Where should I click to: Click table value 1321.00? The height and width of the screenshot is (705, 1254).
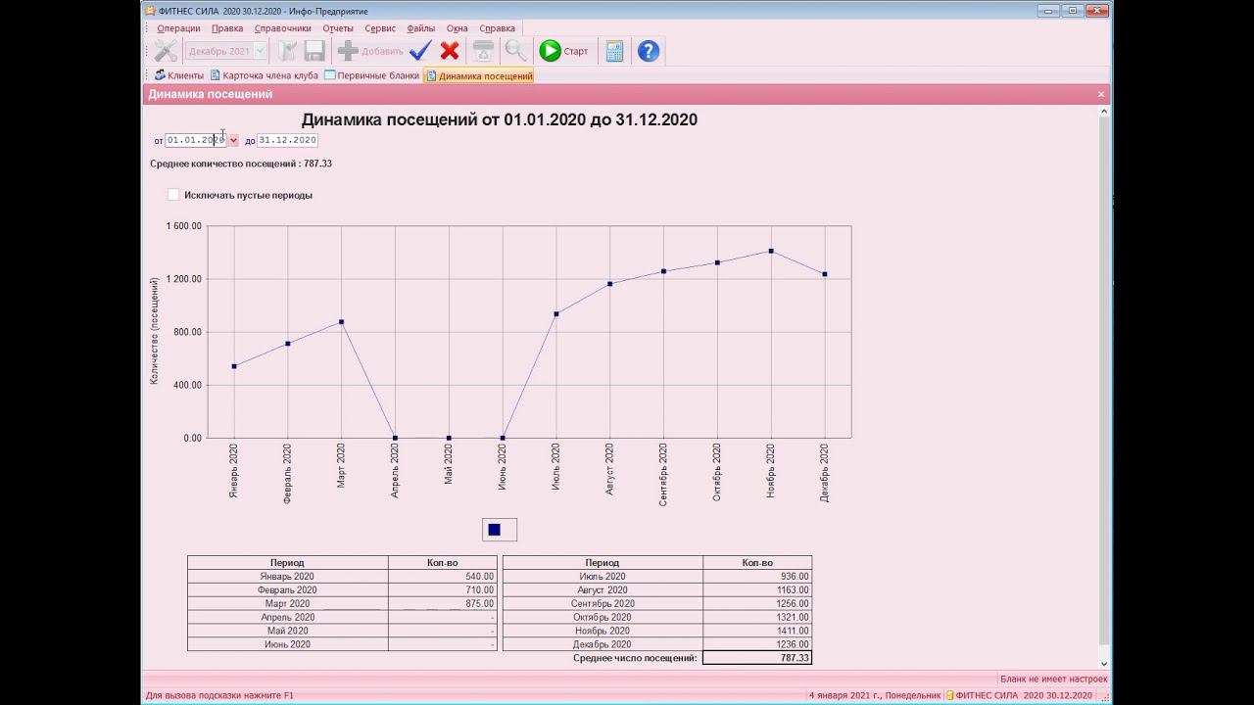click(757, 618)
